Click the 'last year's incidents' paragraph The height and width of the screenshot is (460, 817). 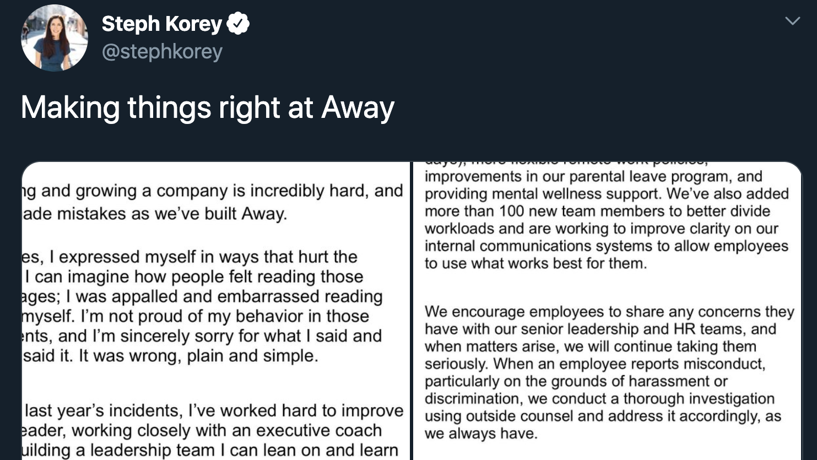[213, 431]
